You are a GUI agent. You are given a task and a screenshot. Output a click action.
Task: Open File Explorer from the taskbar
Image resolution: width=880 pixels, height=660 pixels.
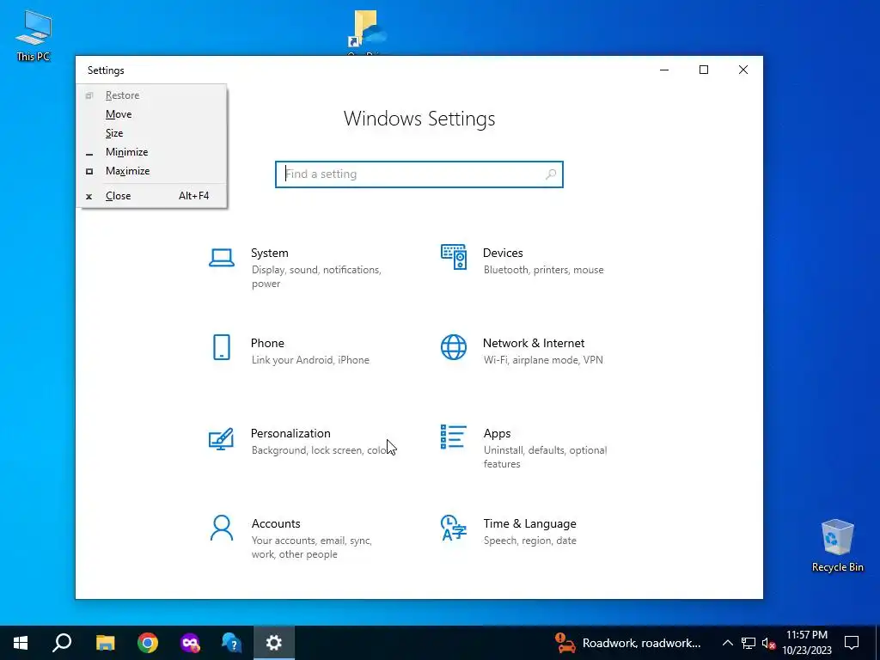tap(105, 643)
